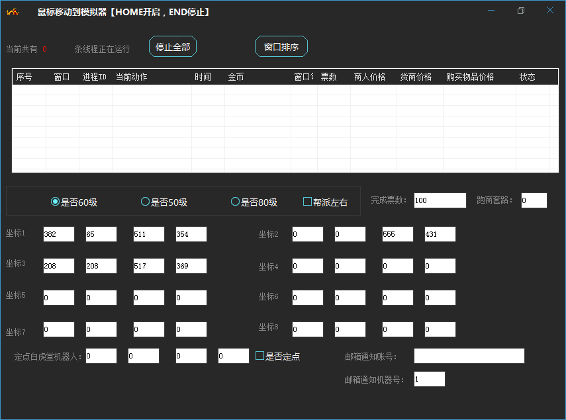Click 坐标2 field showing 555
Screen dimensions: 566x420
point(397,234)
